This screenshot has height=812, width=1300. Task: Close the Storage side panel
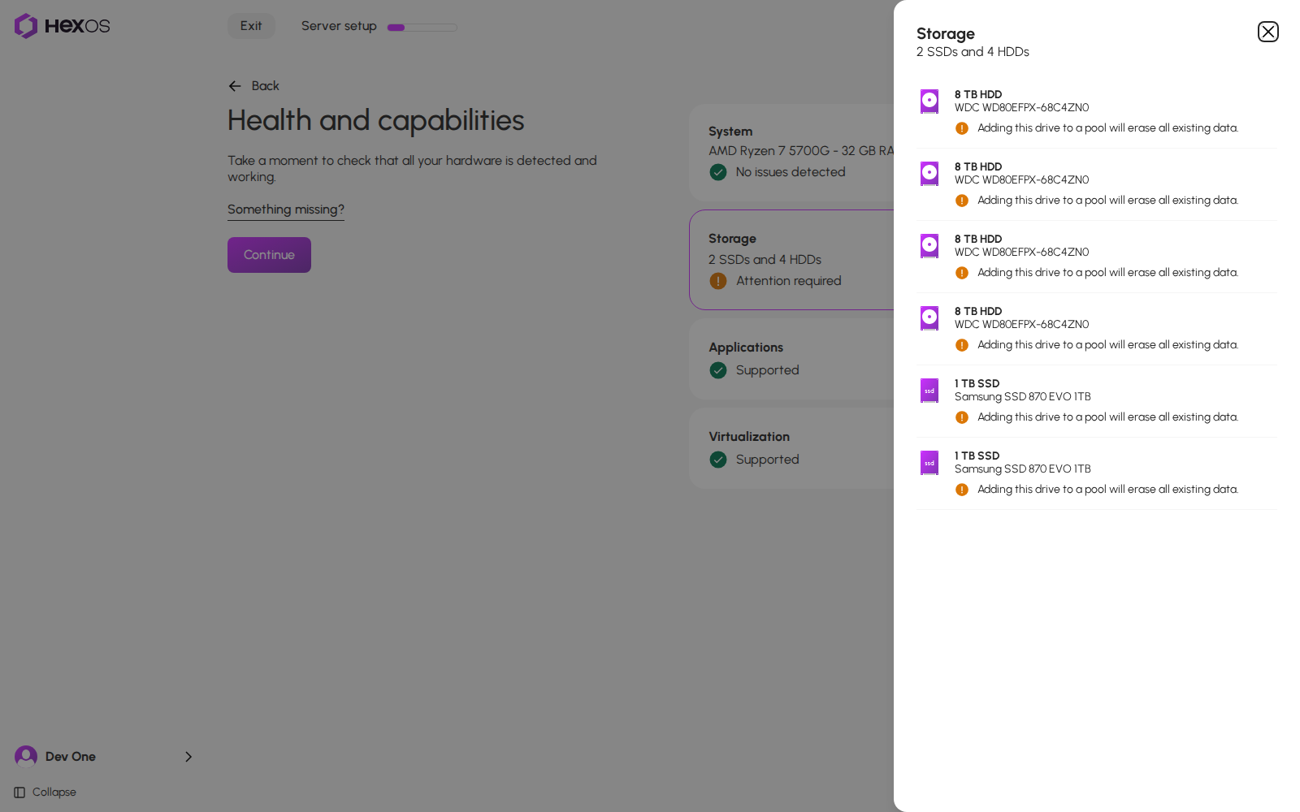click(1267, 32)
